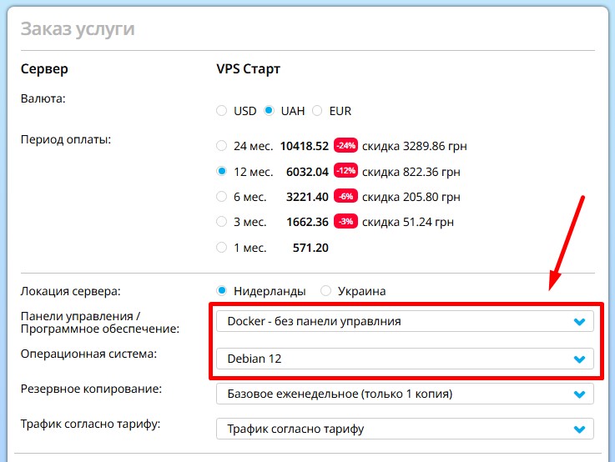Viewport: 615px width, 462px height.
Task: Click the blue chevron in Debian 12 dropdown
Action: point(579,359)
